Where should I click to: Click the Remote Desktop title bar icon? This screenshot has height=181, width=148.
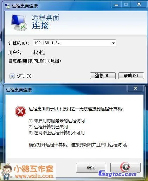click(7, 6)
